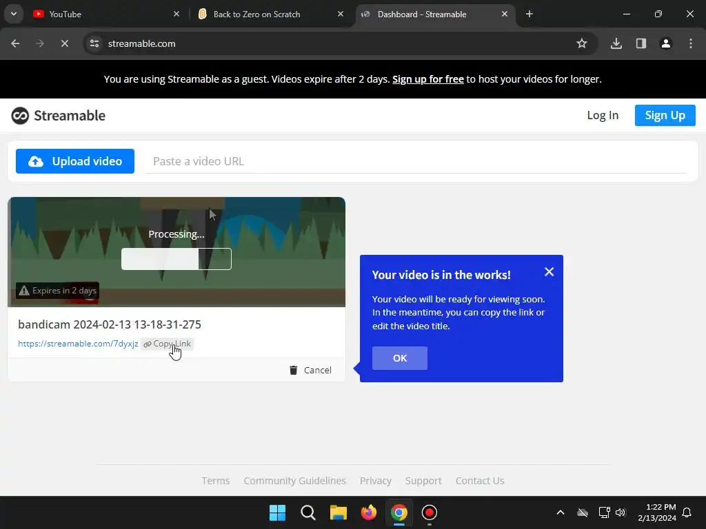Click the processing video thumbnail
706x529 pixels.
[176, 252]
